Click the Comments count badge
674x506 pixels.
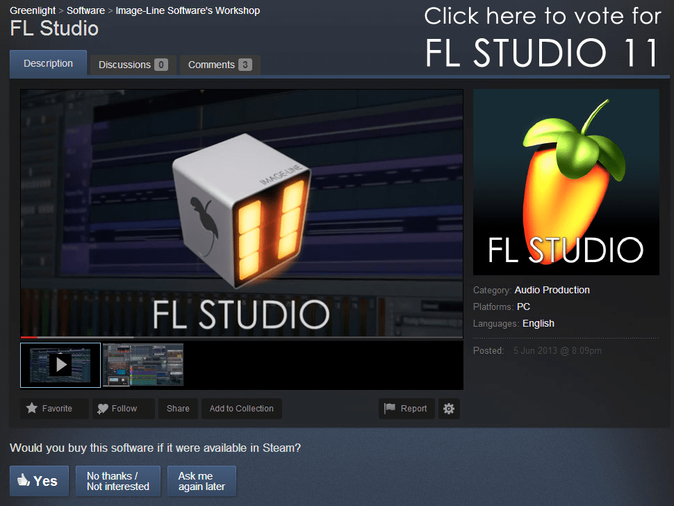[247, 64]
